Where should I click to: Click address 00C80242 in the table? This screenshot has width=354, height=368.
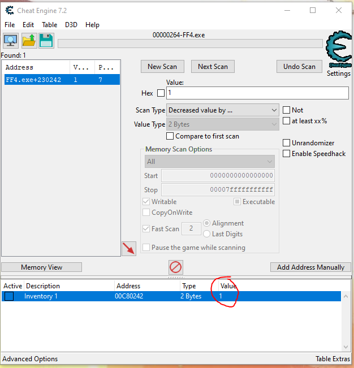point(129,296)
